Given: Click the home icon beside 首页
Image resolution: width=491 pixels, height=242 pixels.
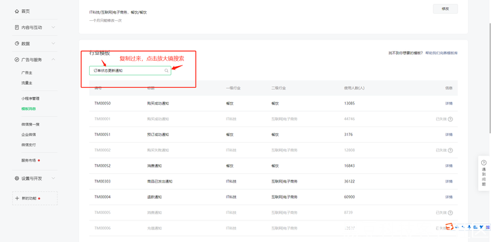Looking at the screenshot, I should click(17, 11).
